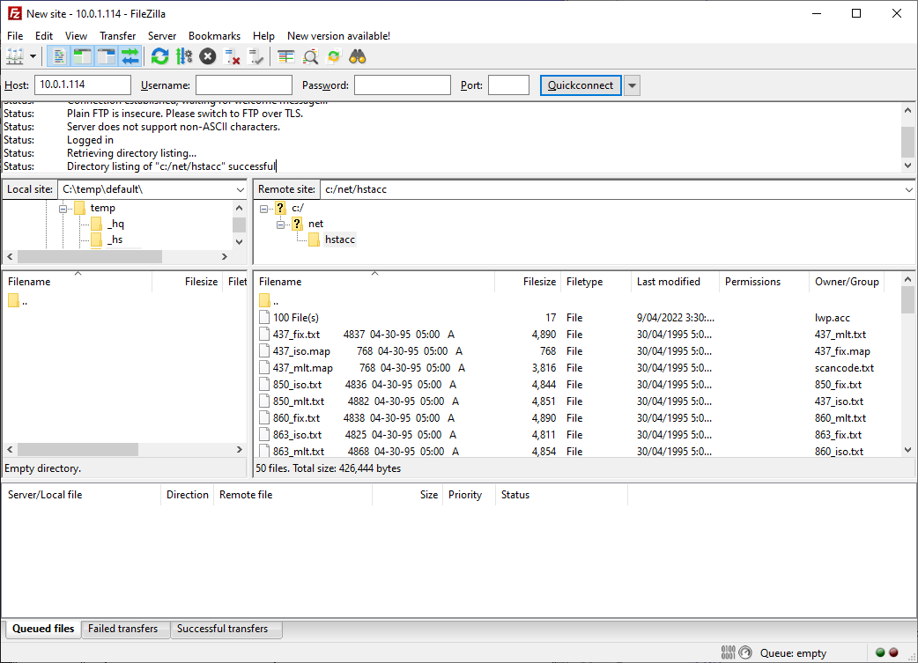The width and height of the screenshot is (918, 663).
Task: Click Reconnect to last server icon
Action: [255, 56]
